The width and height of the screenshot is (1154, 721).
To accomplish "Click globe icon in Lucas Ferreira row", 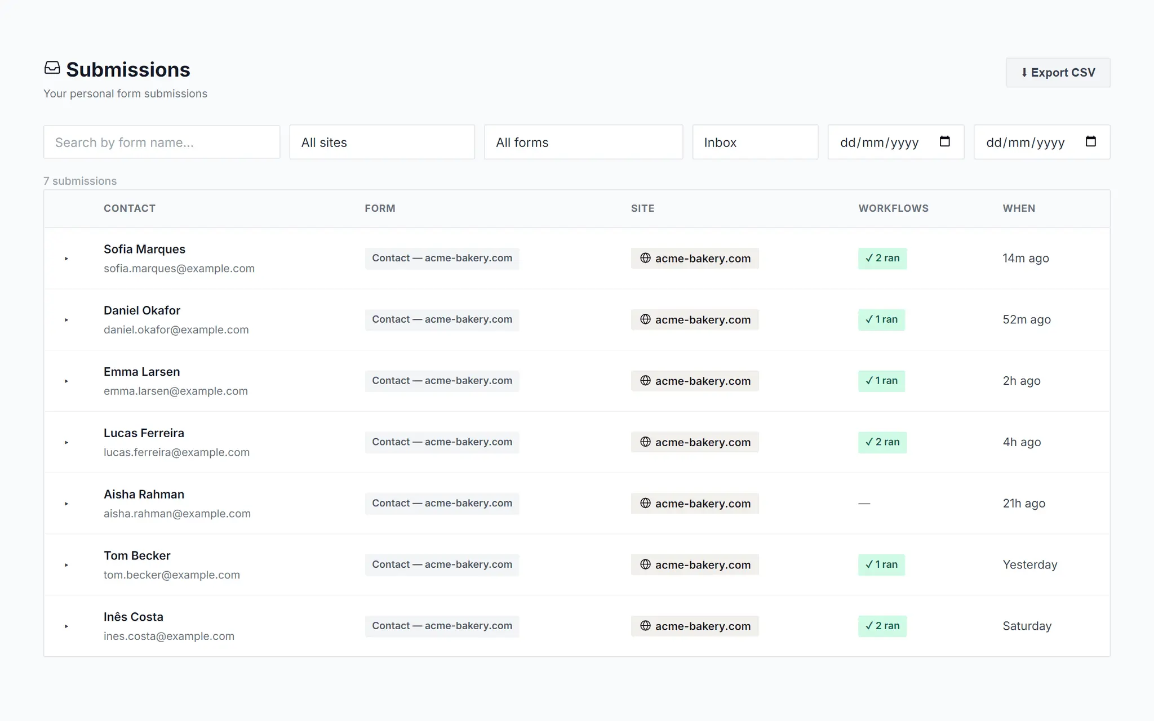I will click(x=645, y=442).
